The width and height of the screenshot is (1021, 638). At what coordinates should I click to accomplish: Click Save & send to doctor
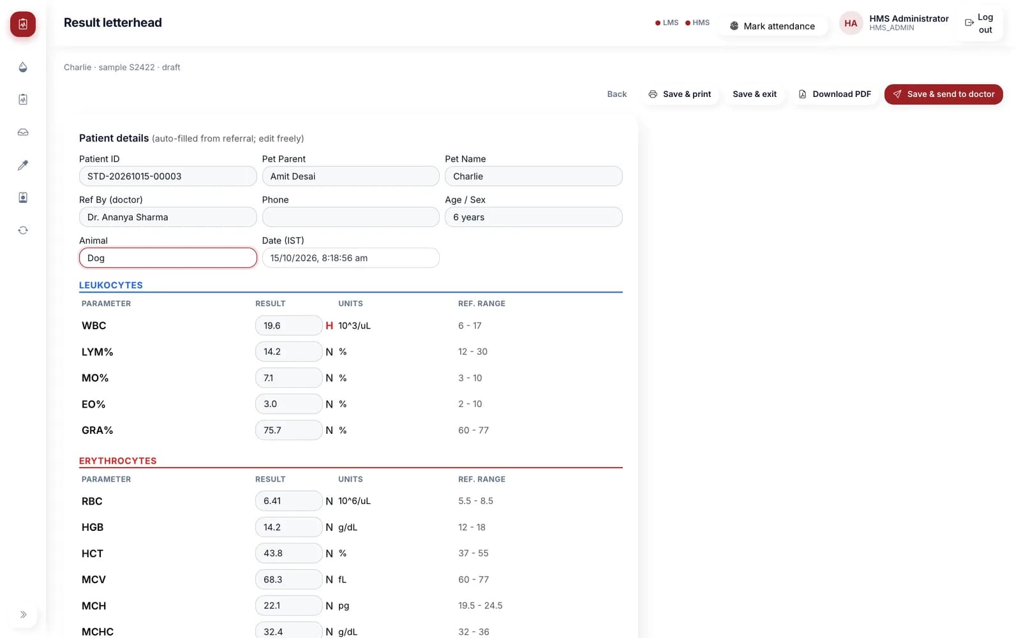[x=943, y=94]
